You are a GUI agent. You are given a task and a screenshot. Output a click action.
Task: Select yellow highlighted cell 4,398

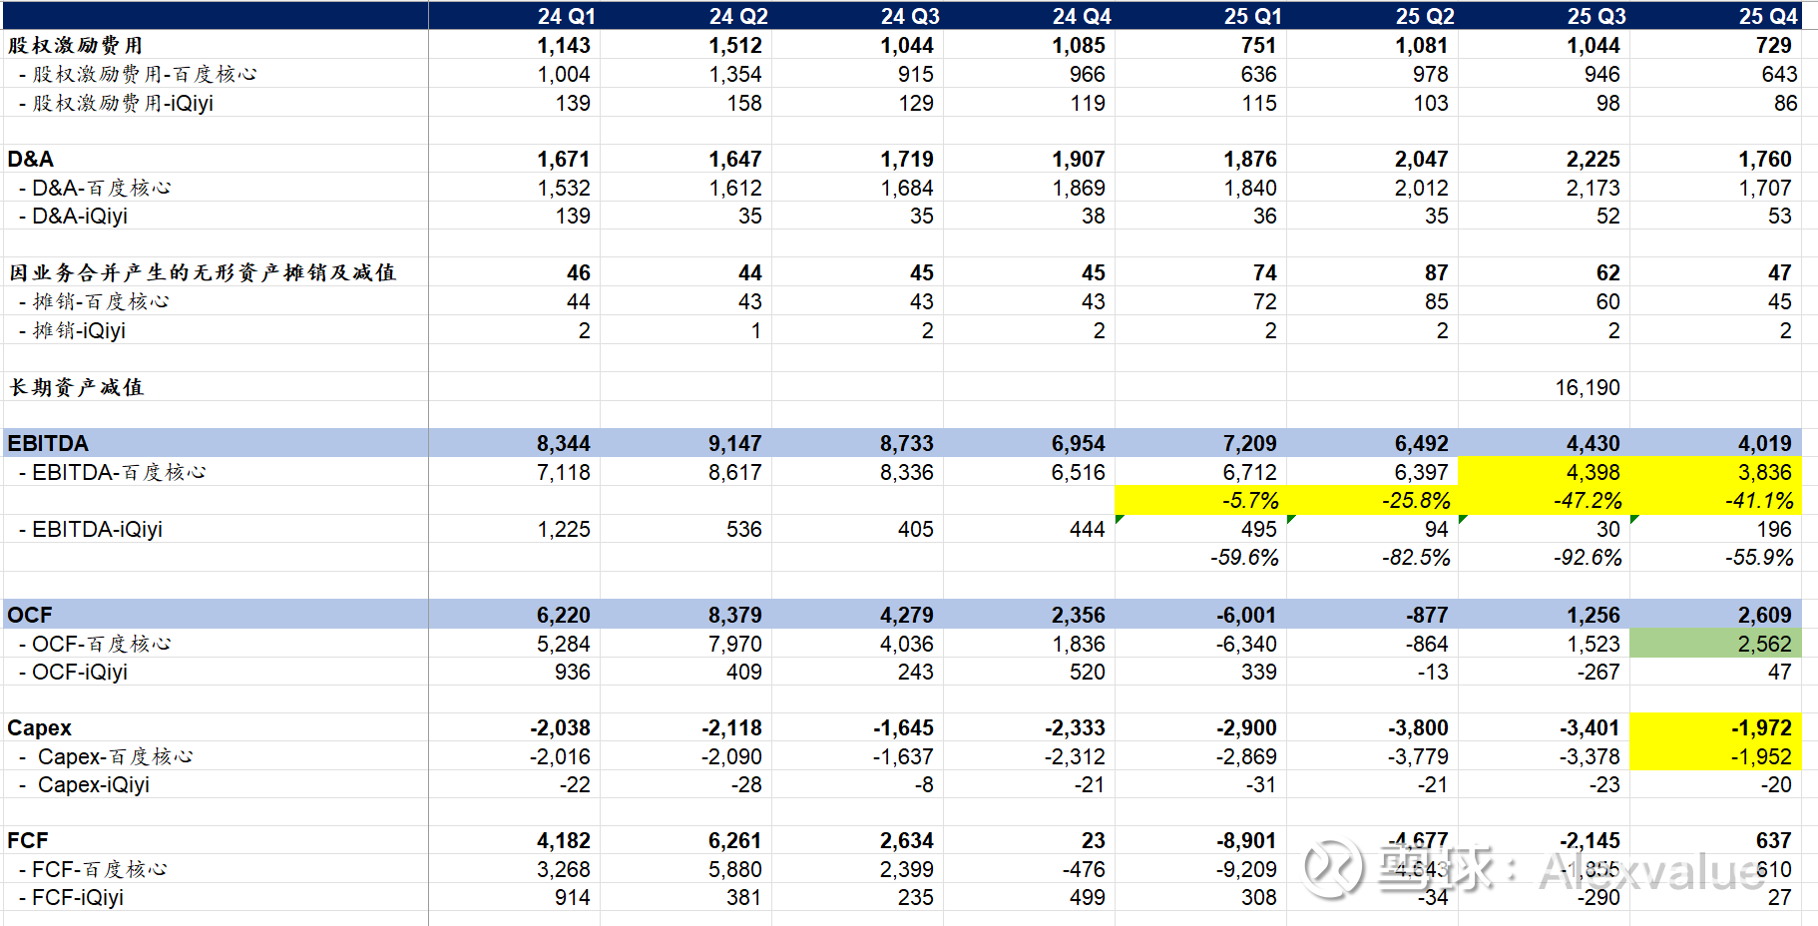tap(1592, 472)
